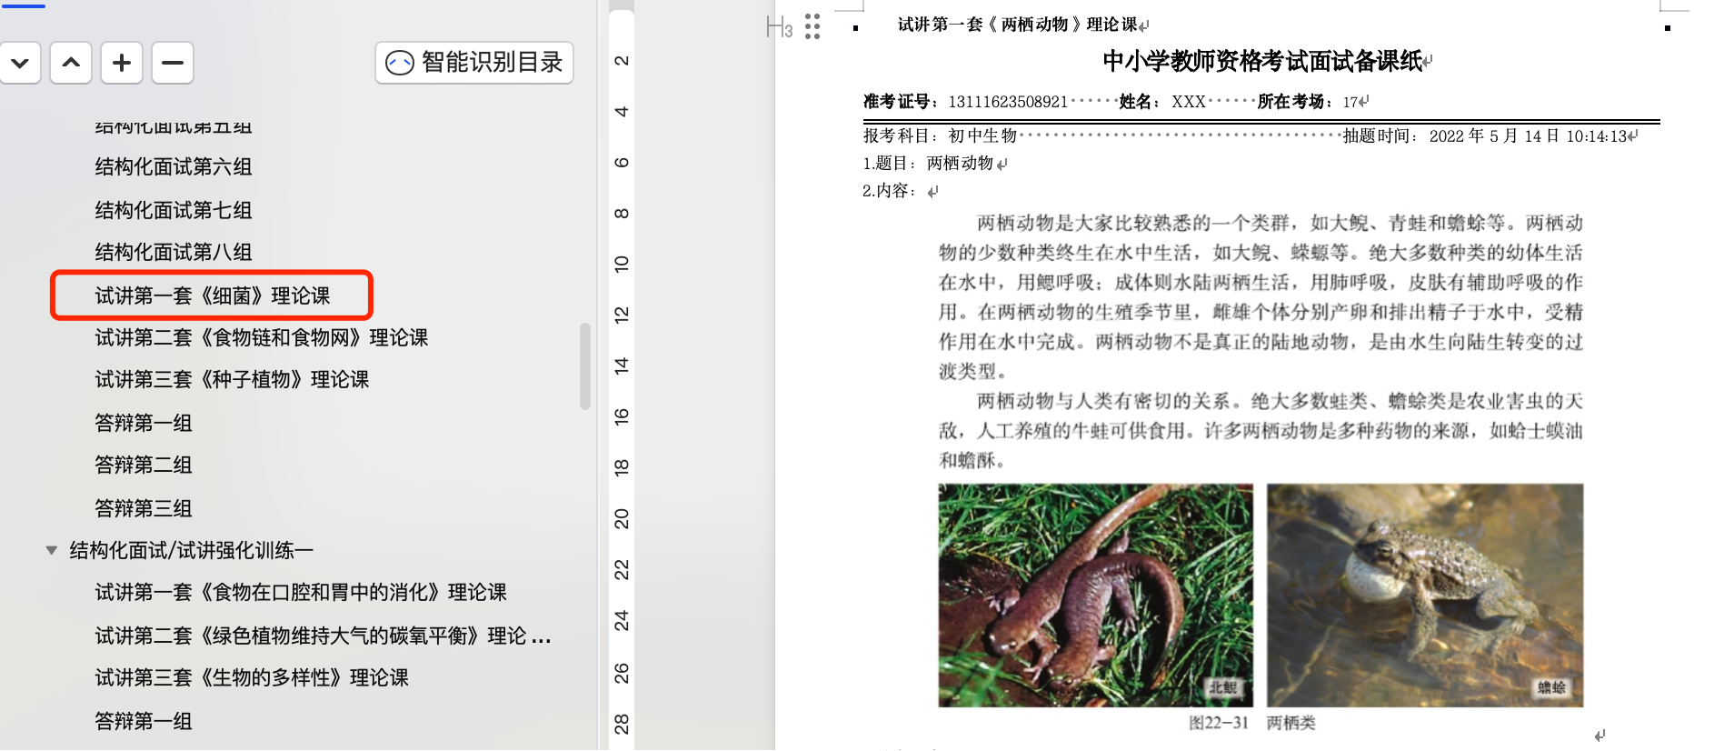
Task: Click the 蟾蜍 toad photo
Action: 1424,595
